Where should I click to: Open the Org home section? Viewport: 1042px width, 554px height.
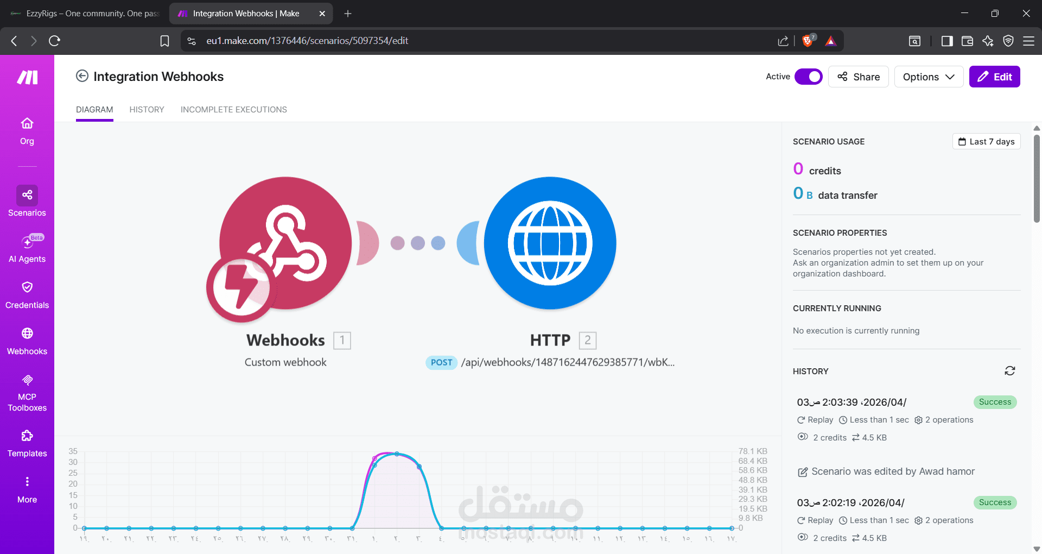click(27, 131)
